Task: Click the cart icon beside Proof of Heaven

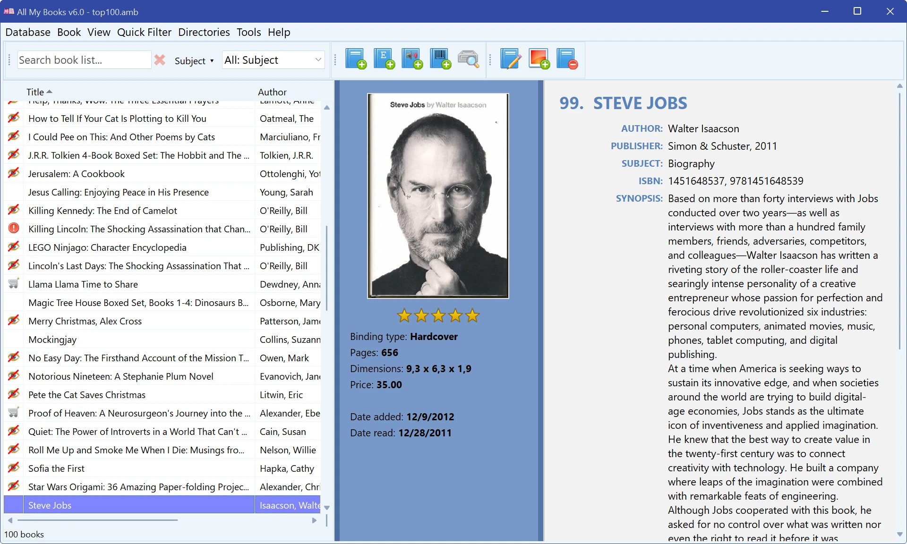Action: tap(14, 413)
